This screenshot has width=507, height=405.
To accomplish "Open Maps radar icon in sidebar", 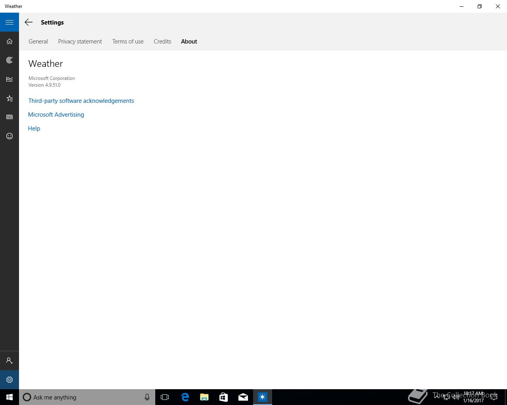I will pos(10,60).
